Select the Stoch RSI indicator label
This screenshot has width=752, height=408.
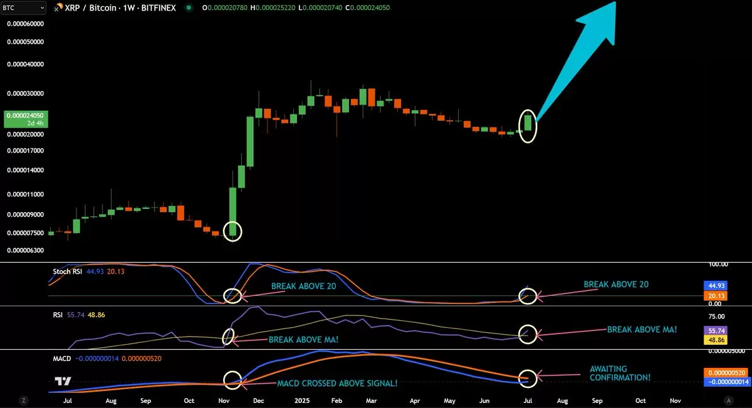(68, 272)
